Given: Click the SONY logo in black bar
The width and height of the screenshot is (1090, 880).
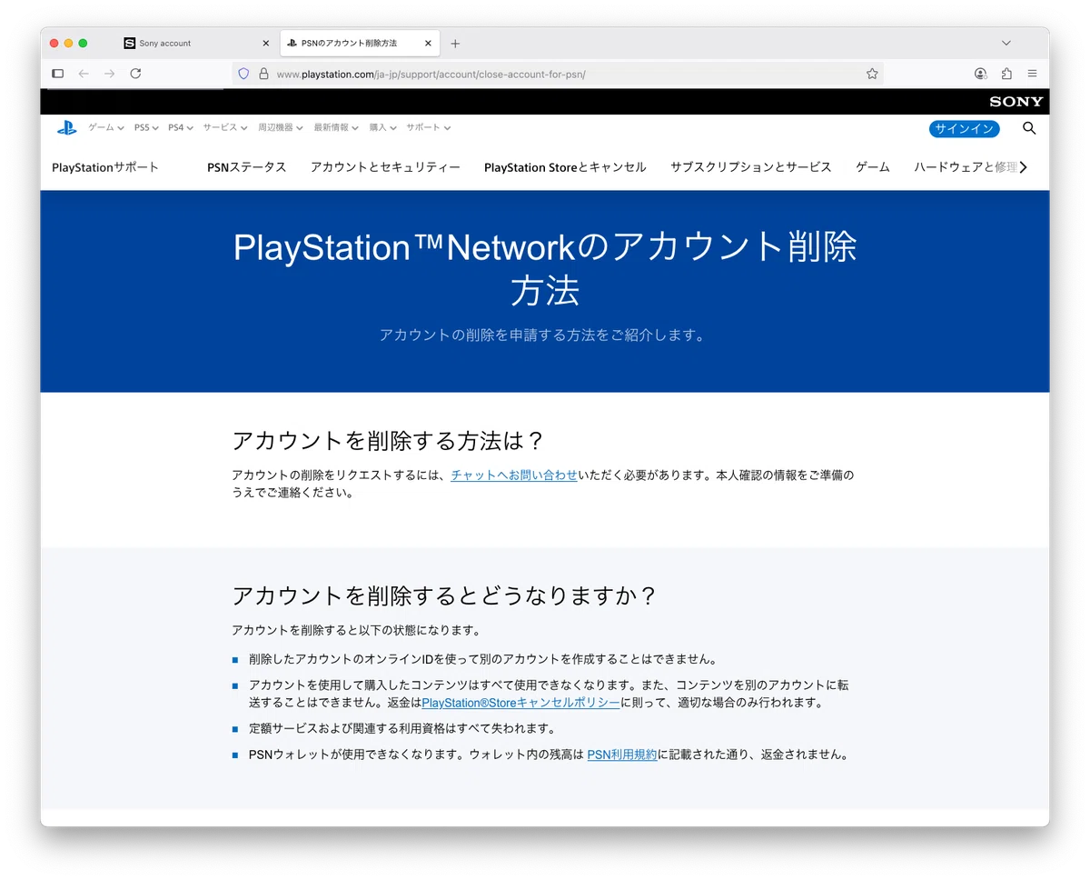Looking at the screenshot, I should tap(1016, 102).
